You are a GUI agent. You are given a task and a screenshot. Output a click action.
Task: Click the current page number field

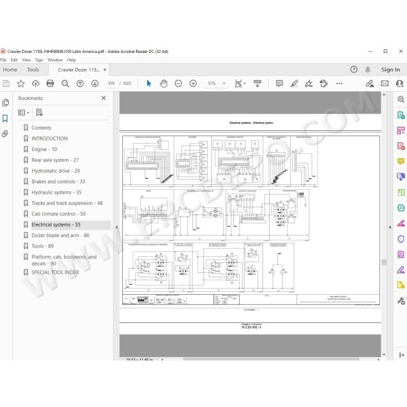[112, 83]
